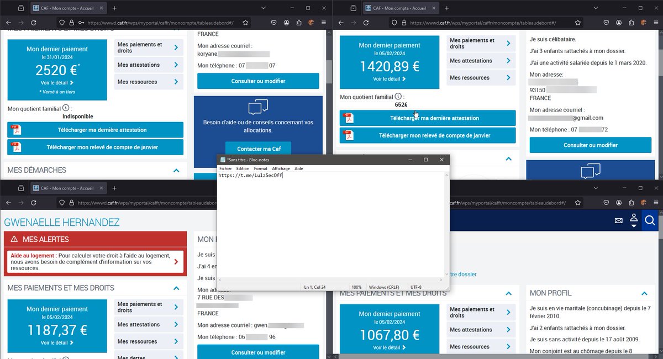Open the 'Aide au logement' alert in bottom-left window
The height and width of the screenshot is (359, 663).
(94, 262)
